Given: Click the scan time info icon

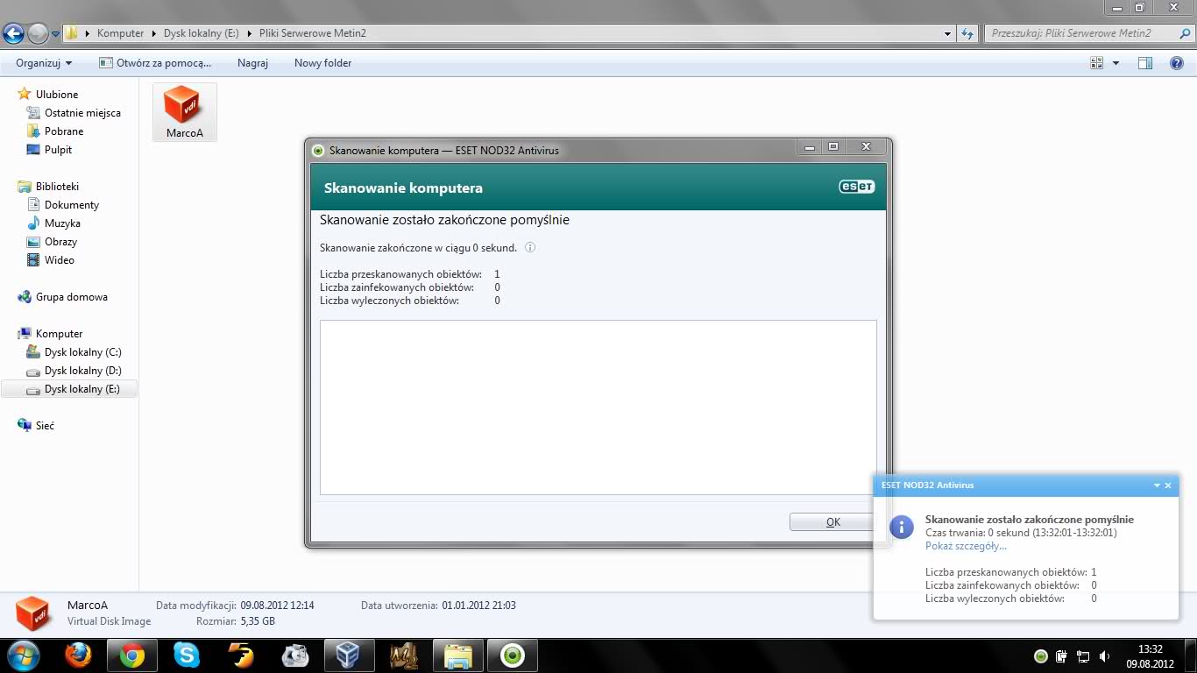Looking at the screenshot, I should tap(529, 247).
